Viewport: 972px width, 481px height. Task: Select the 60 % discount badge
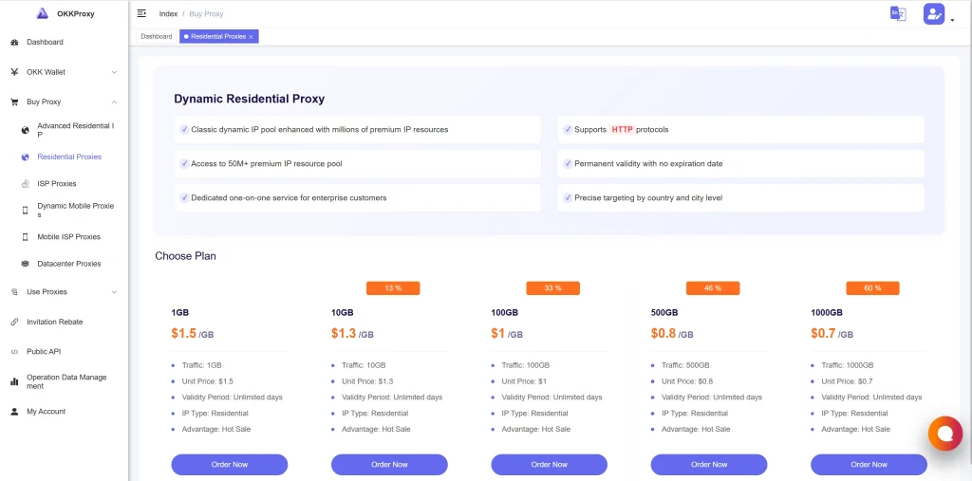[872, 287]
